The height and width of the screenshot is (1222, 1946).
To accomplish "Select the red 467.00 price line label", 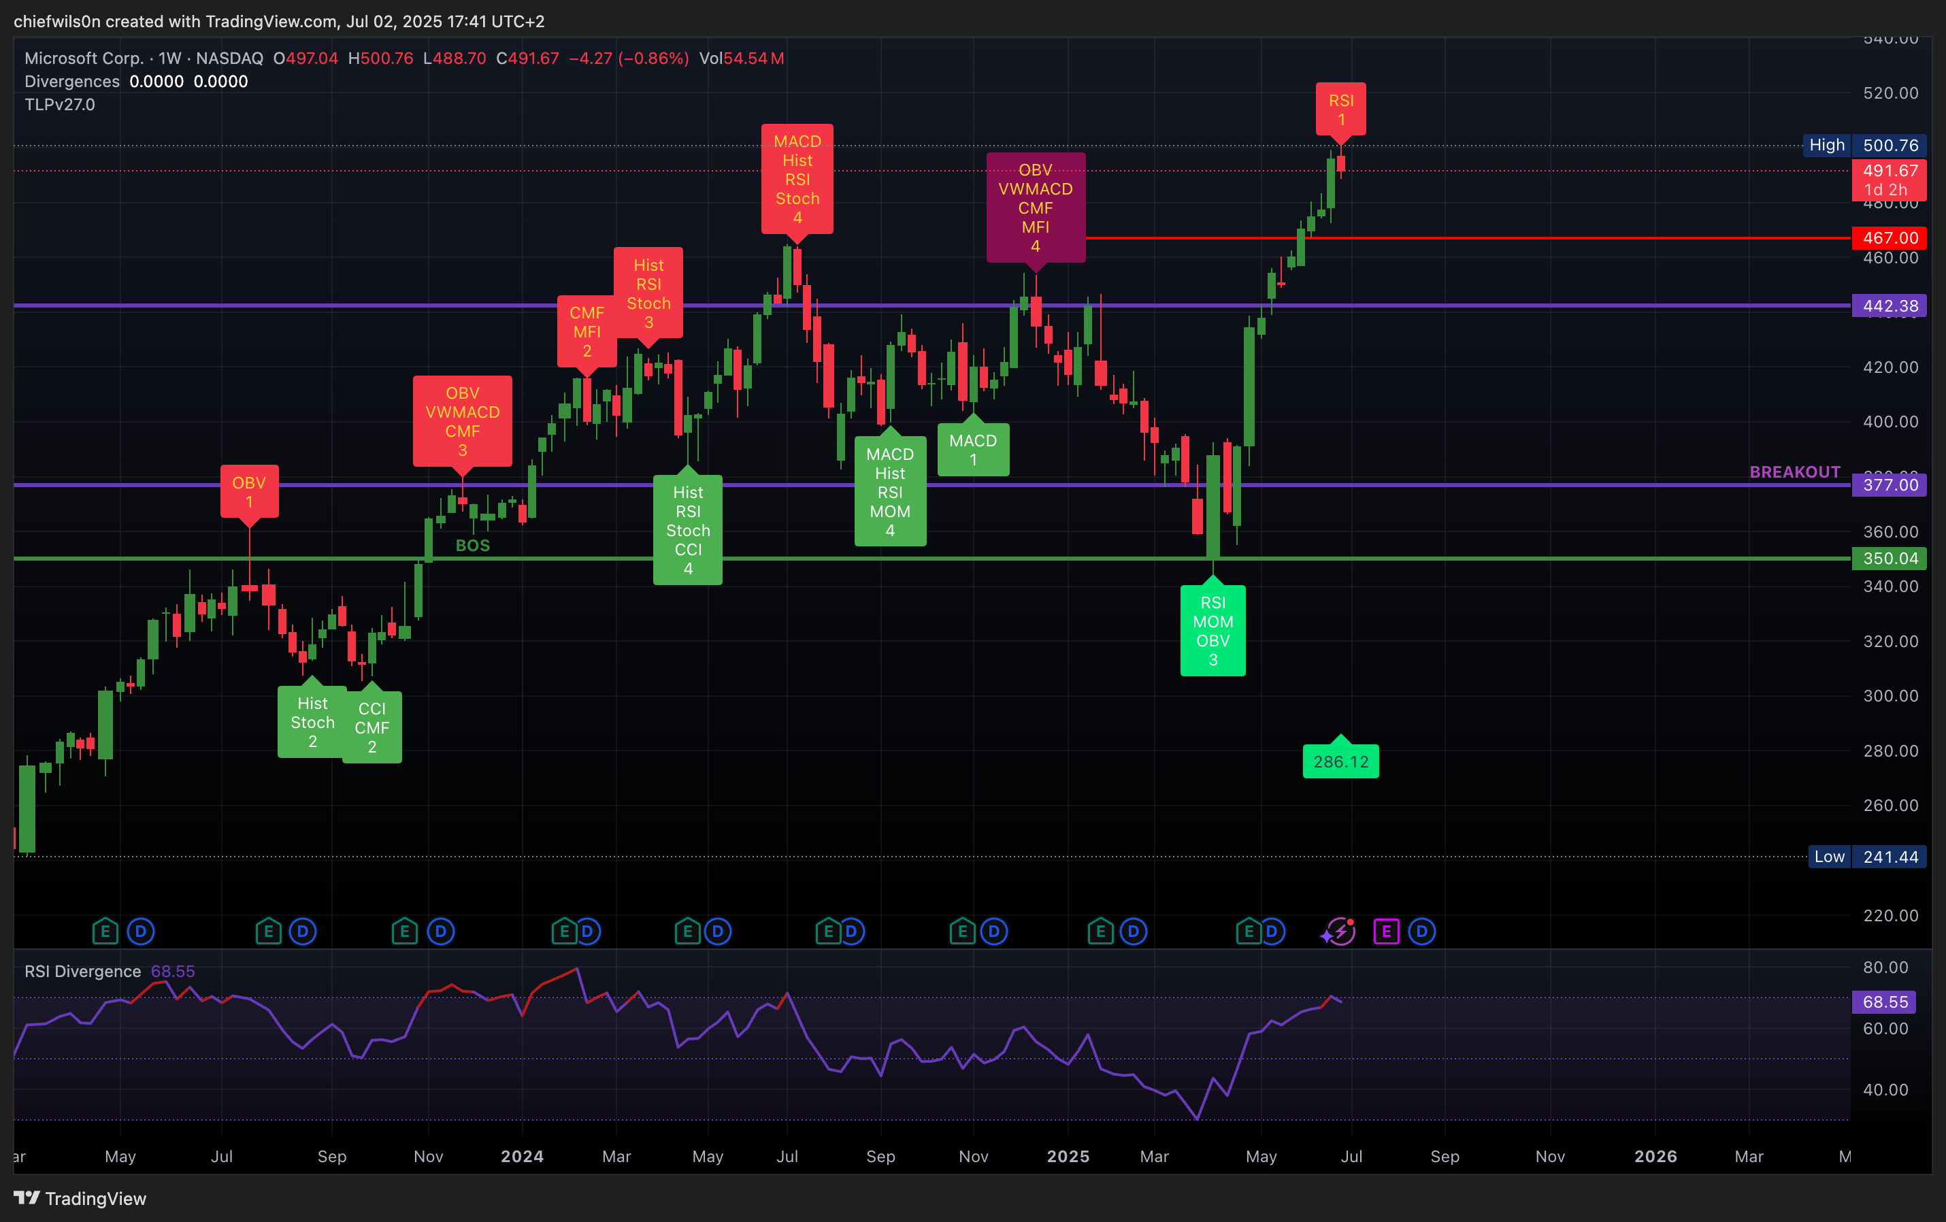I will [1890, 237].
